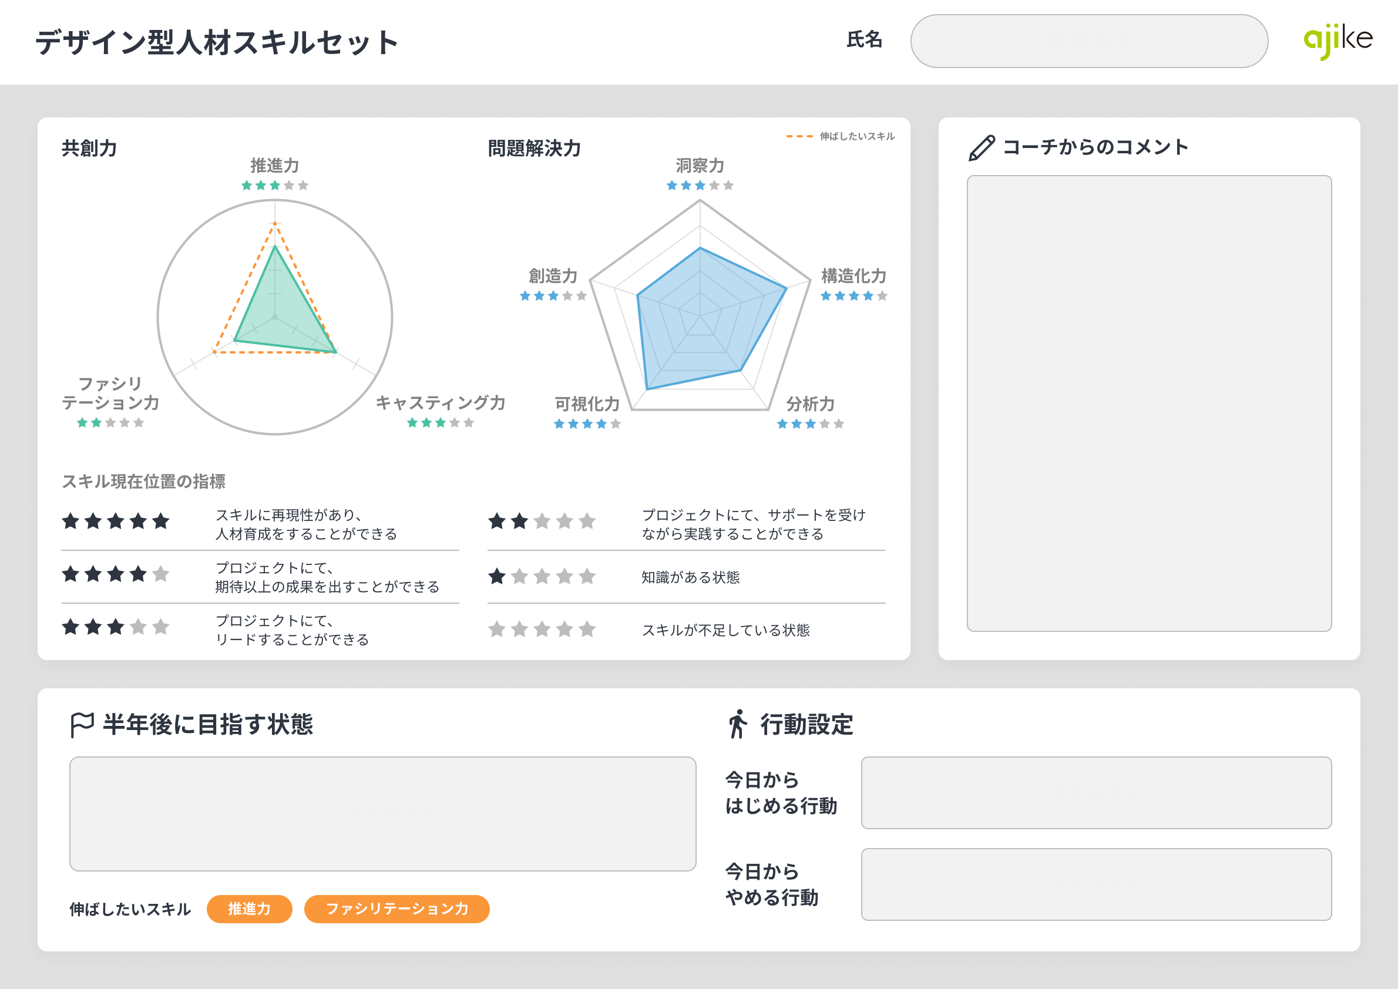Click the pencil icon next to コーチからのコメント
This screenshot has width=1398, height=989.
click(982, 148)
